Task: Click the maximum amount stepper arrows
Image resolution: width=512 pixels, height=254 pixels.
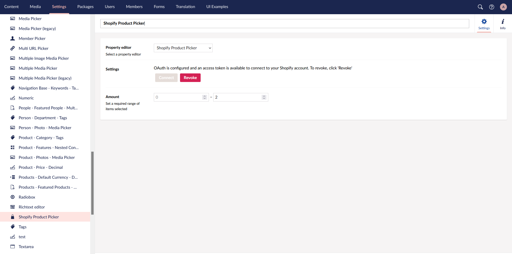Action: coord(264,97)
